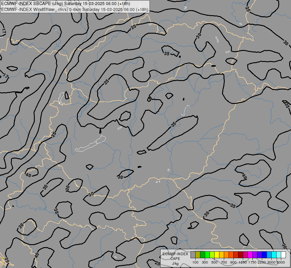Select the dark red swatch left of 1250
Viewport: 291px width, 268px height.
point(240,255)
